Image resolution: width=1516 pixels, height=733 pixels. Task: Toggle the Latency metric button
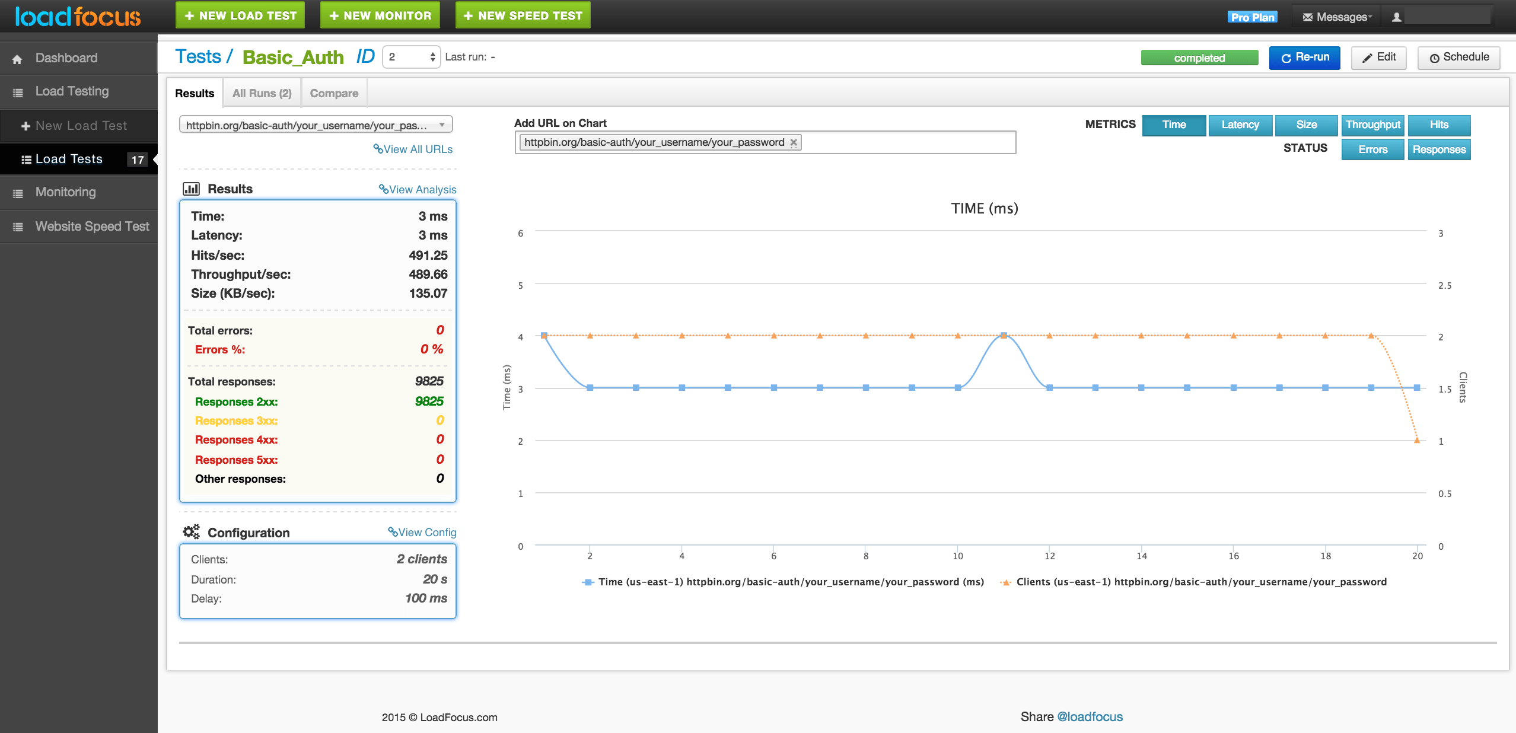tap(1240, 125)
